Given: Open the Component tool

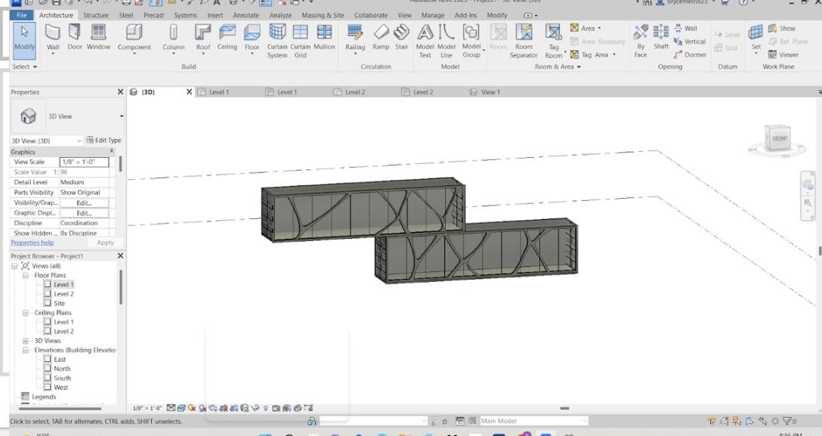Looking at the screenshot, I should tap(134, 39).
